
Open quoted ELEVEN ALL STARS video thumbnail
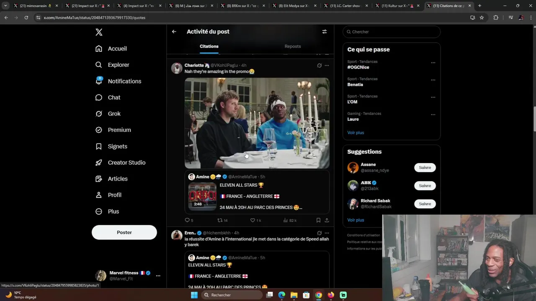(x=202, y=196)
